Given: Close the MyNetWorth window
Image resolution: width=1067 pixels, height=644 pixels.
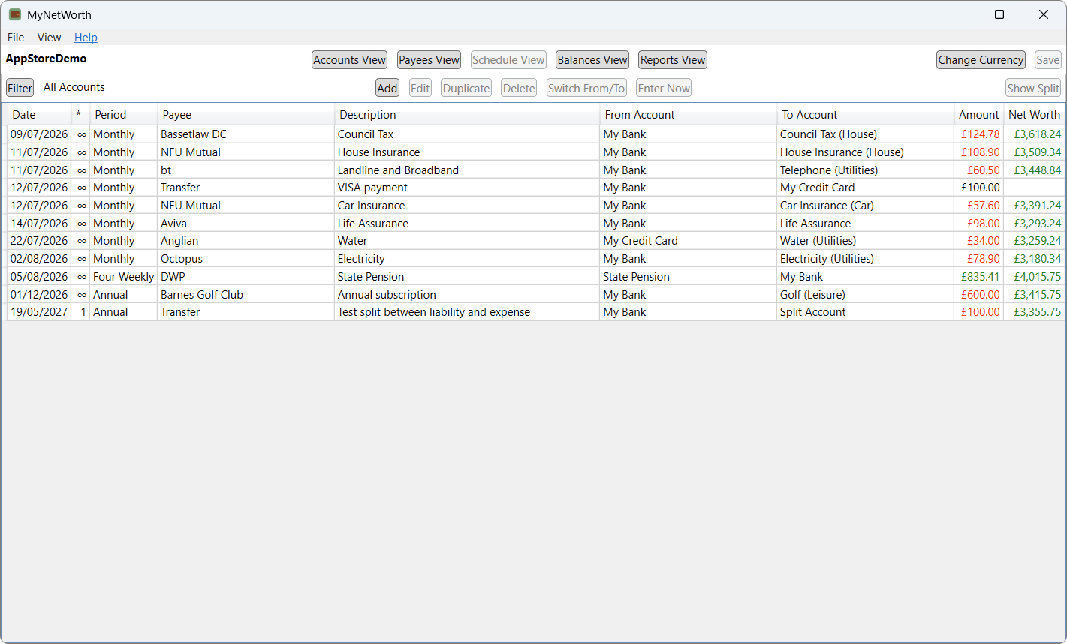Looking at the screenshot, I should (x=1044, y=14).
